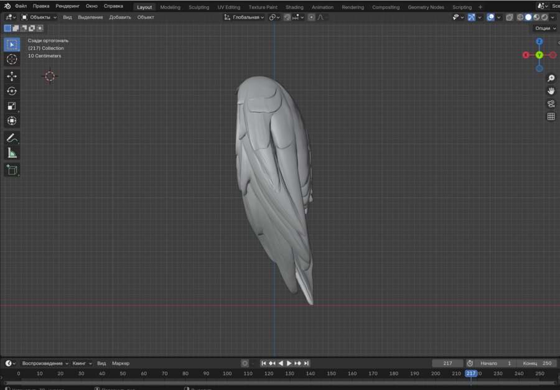
Task: Open the Рендеринг menu
Action: tap(67, 6)
